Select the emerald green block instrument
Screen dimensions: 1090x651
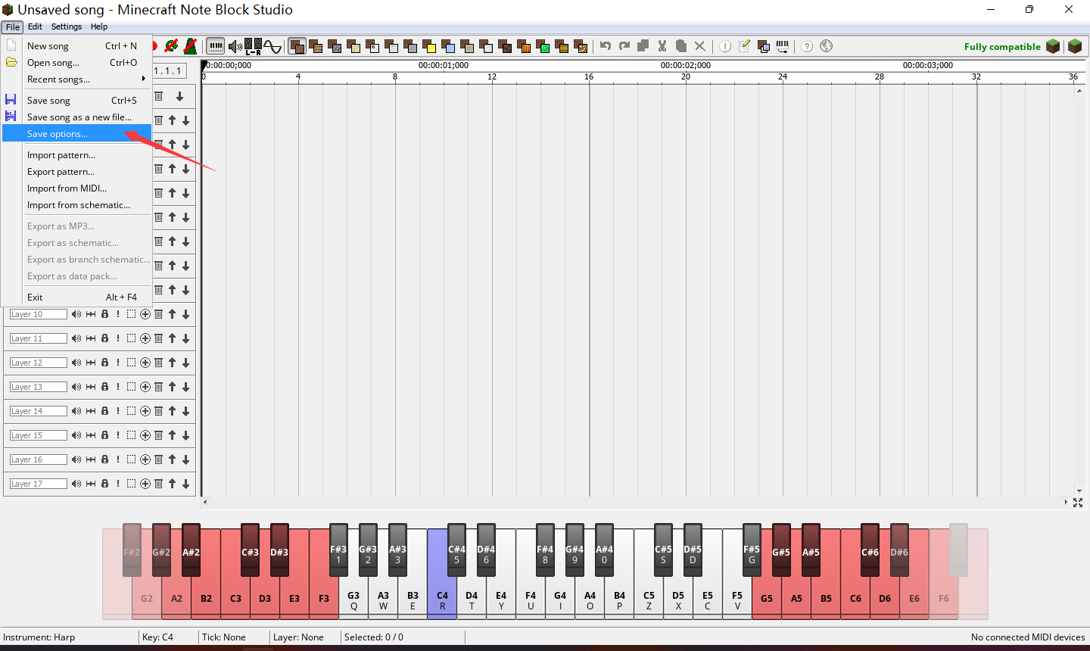(x=543, y=46)
